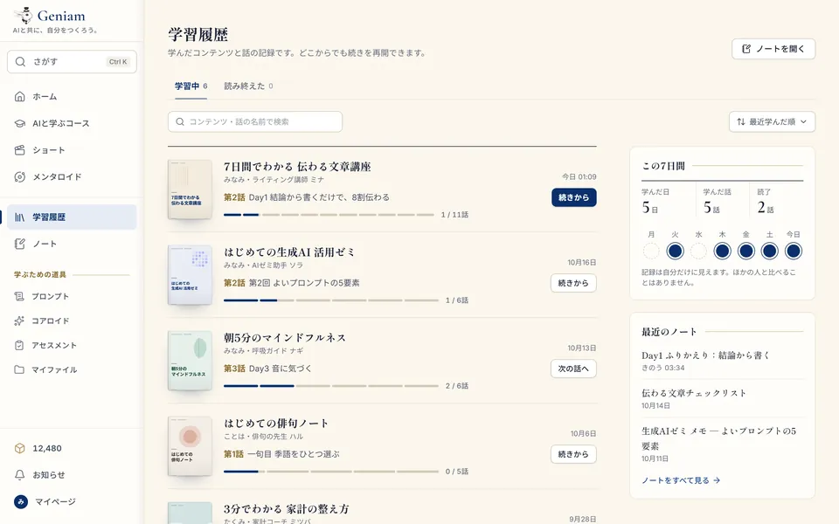Open アセスメント in the sidebar

pyautogui.click(x=72, y=345)
